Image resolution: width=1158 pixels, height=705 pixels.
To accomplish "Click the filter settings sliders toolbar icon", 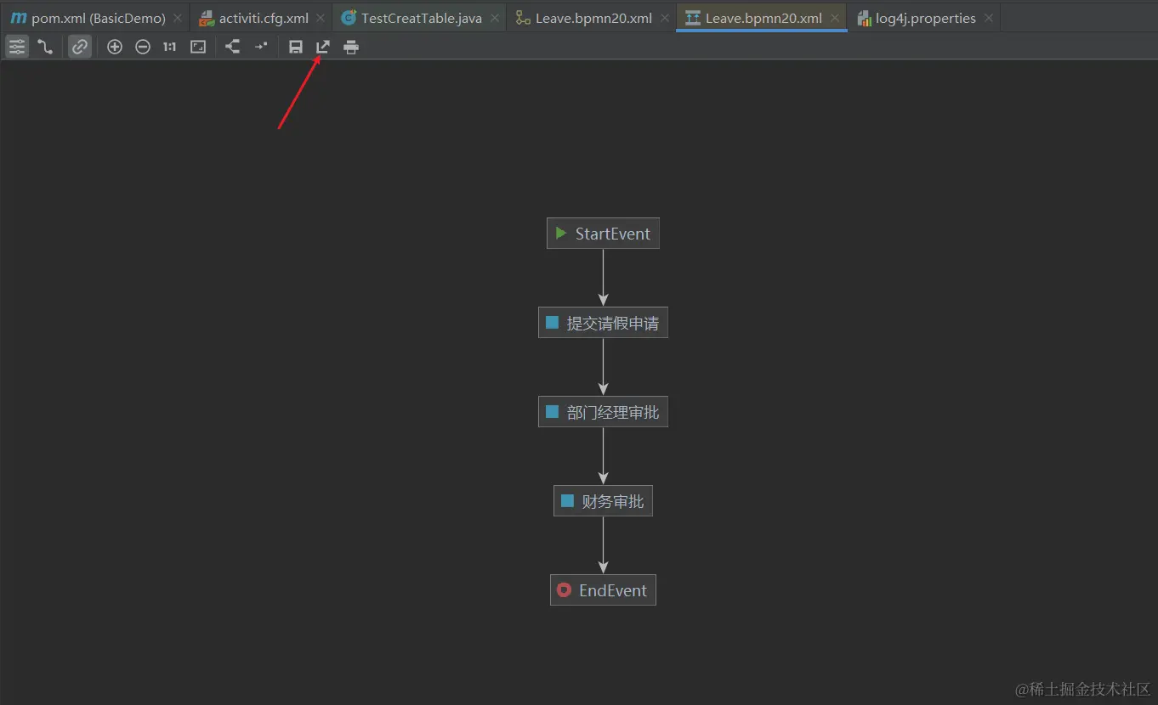I will pyautogui.click(x=17, y=47).
